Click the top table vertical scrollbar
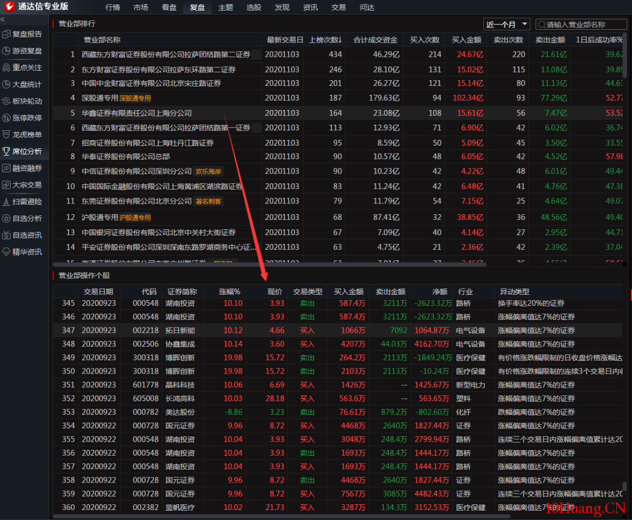632x520 pixels. pyautogui.click(x=625, y=56)
